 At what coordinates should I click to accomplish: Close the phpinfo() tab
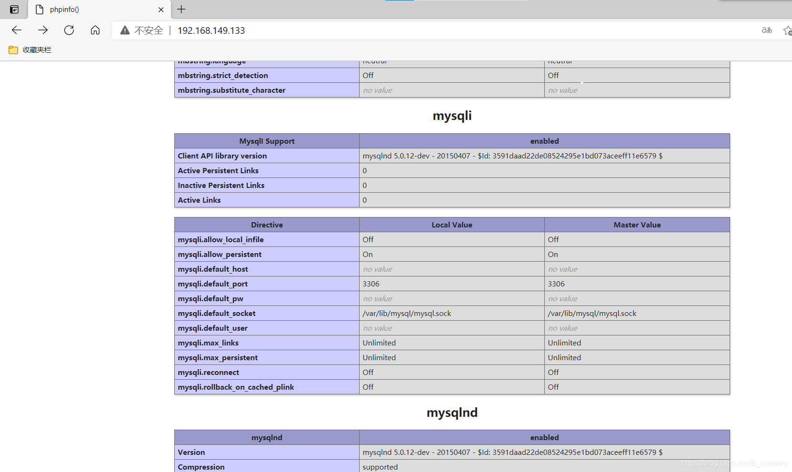coord(161,10)
